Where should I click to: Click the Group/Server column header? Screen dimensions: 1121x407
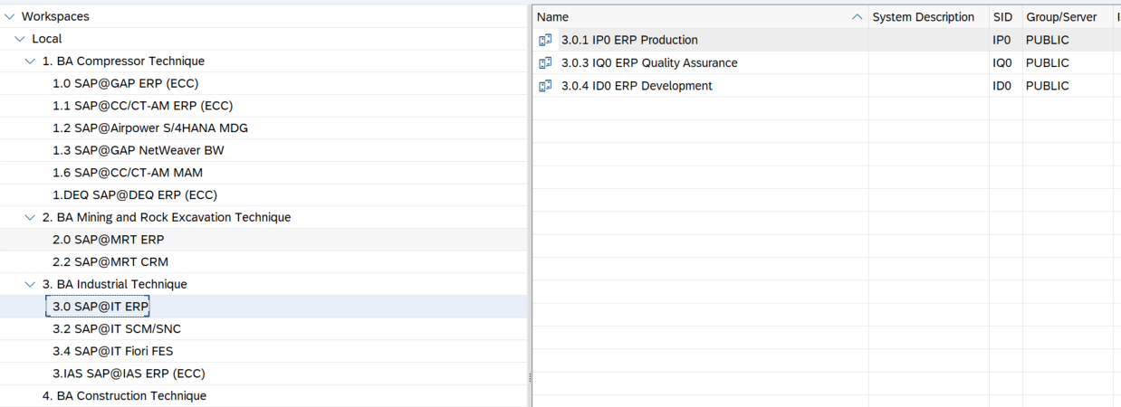[x=1060, y=17]
